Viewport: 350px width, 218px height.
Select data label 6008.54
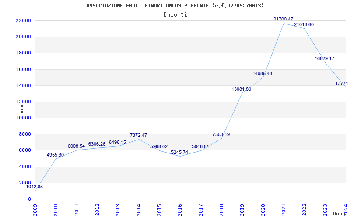coord(76,146)
